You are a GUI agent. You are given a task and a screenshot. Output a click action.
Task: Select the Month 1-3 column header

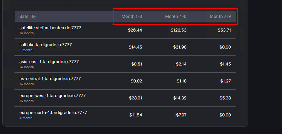pyautogui.click(x=132, y=16)
